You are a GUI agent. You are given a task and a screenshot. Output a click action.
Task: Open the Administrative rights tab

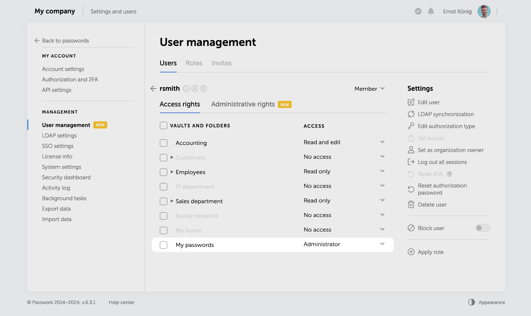click(243, 104)
